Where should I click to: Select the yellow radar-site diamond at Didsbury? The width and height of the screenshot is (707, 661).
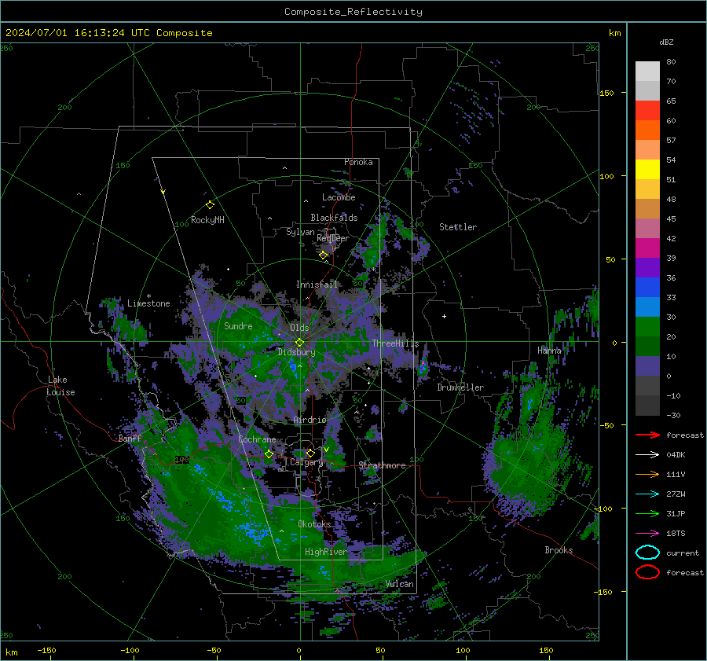tap(300, 343)
